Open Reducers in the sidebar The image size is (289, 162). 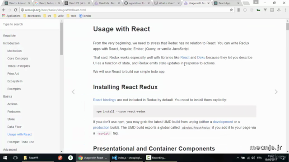pos(14,112)
